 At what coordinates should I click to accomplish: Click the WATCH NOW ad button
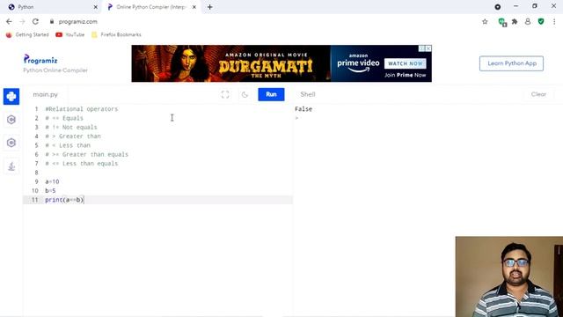(x=405, y=63)
